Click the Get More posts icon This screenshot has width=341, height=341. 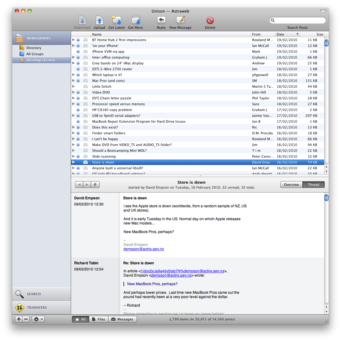point(135,21)
